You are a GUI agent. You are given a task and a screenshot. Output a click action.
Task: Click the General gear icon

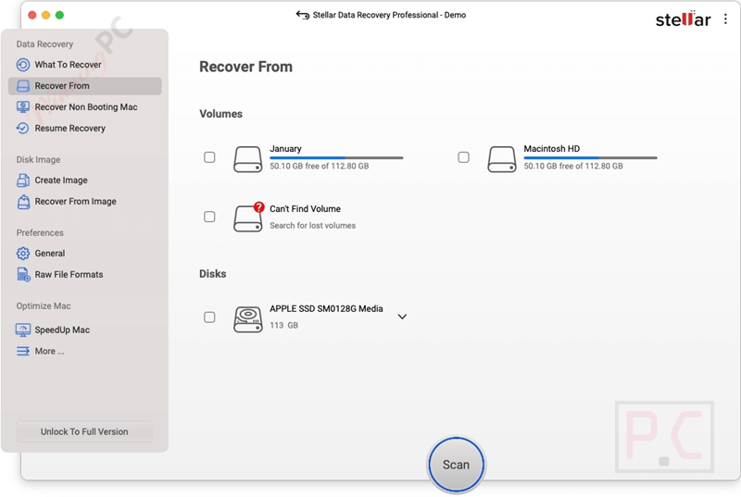[22, 254]
